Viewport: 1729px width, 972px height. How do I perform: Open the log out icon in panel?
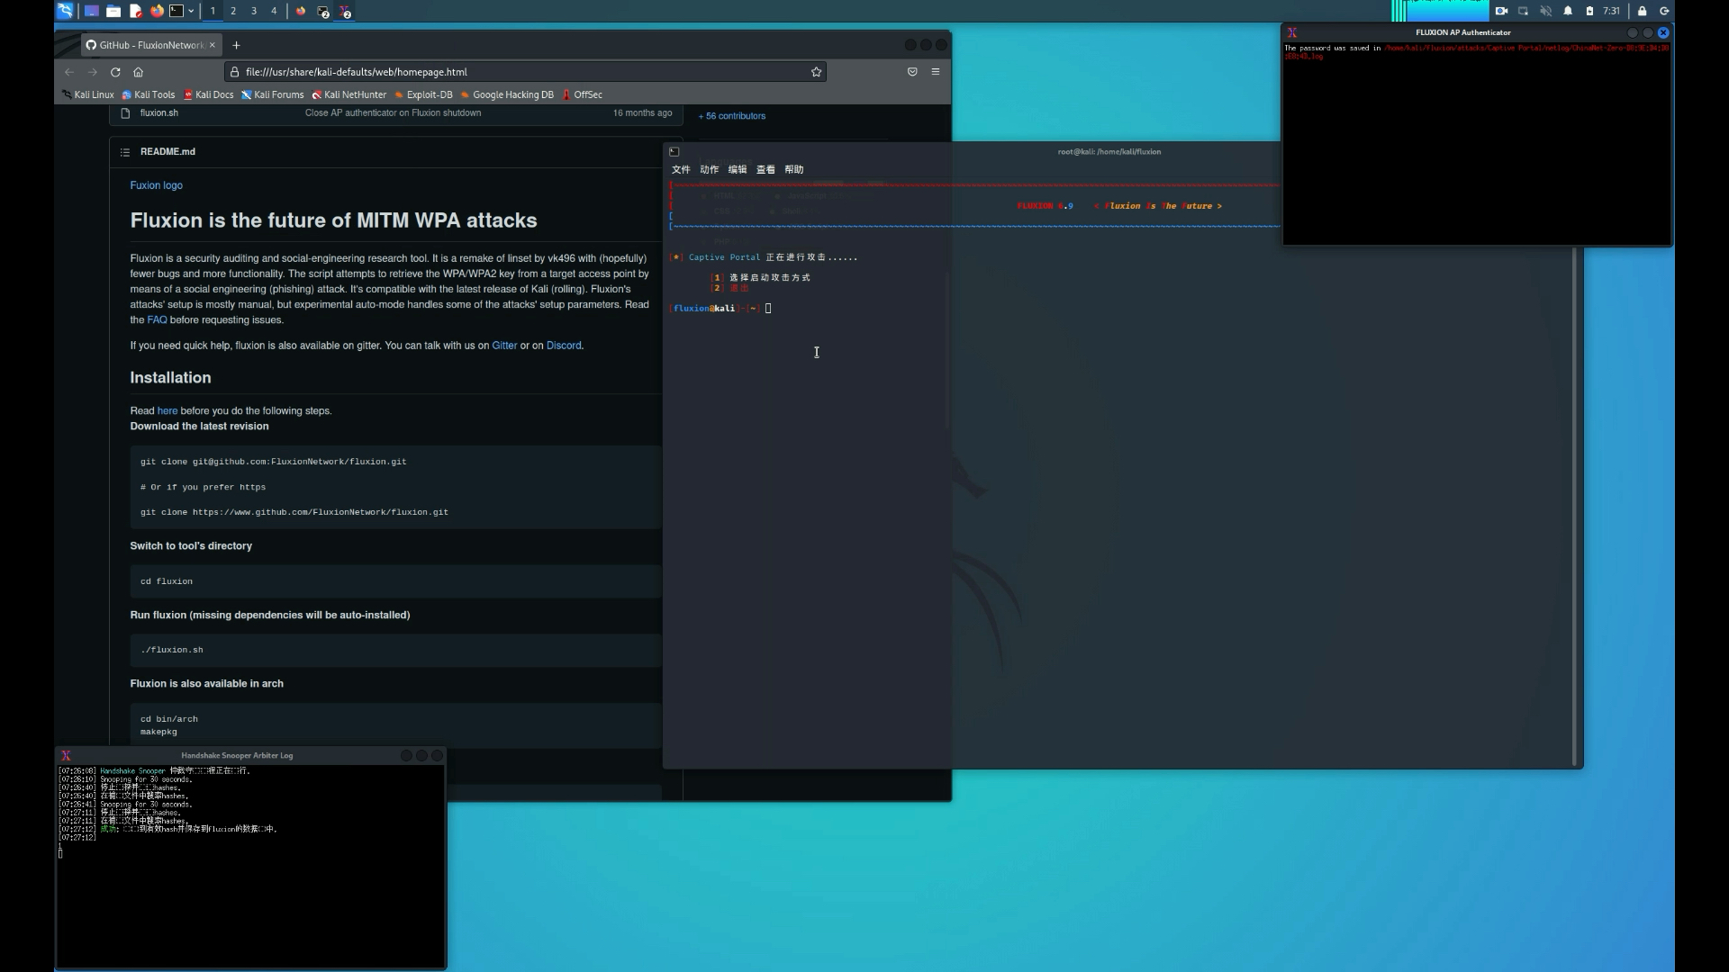pos(1664,11)
